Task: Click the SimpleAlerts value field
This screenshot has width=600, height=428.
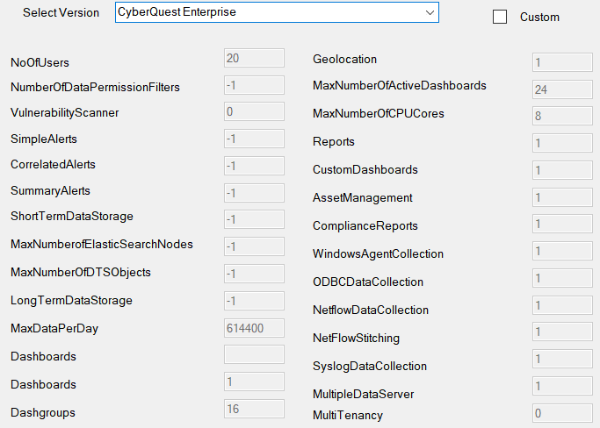Action: pos(254,139)
